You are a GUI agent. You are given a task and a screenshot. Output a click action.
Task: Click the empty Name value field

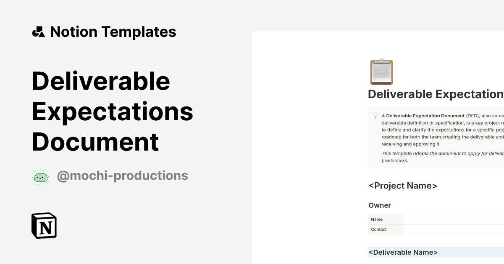pyautogui.click(x=454, y=219)
